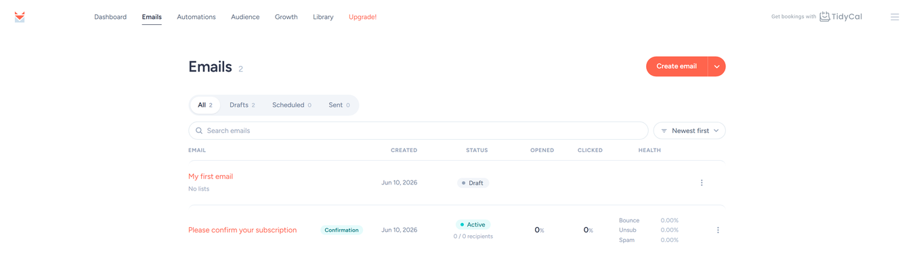Open Please confirm your subscription email

coord(242,230)
